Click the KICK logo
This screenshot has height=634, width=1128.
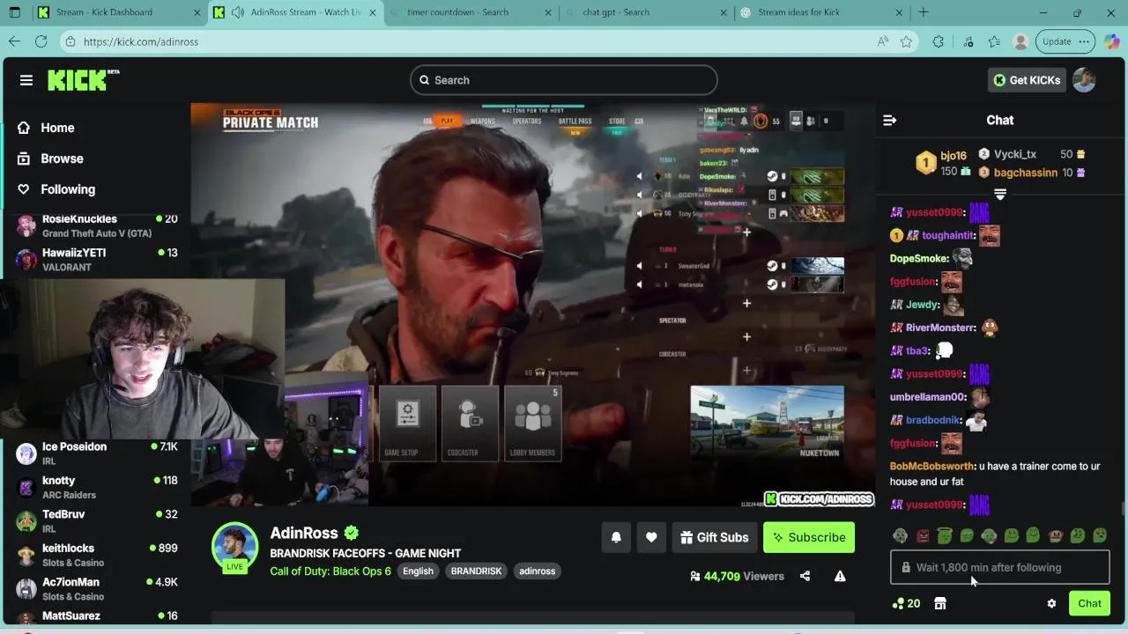(x=83, y=80)
